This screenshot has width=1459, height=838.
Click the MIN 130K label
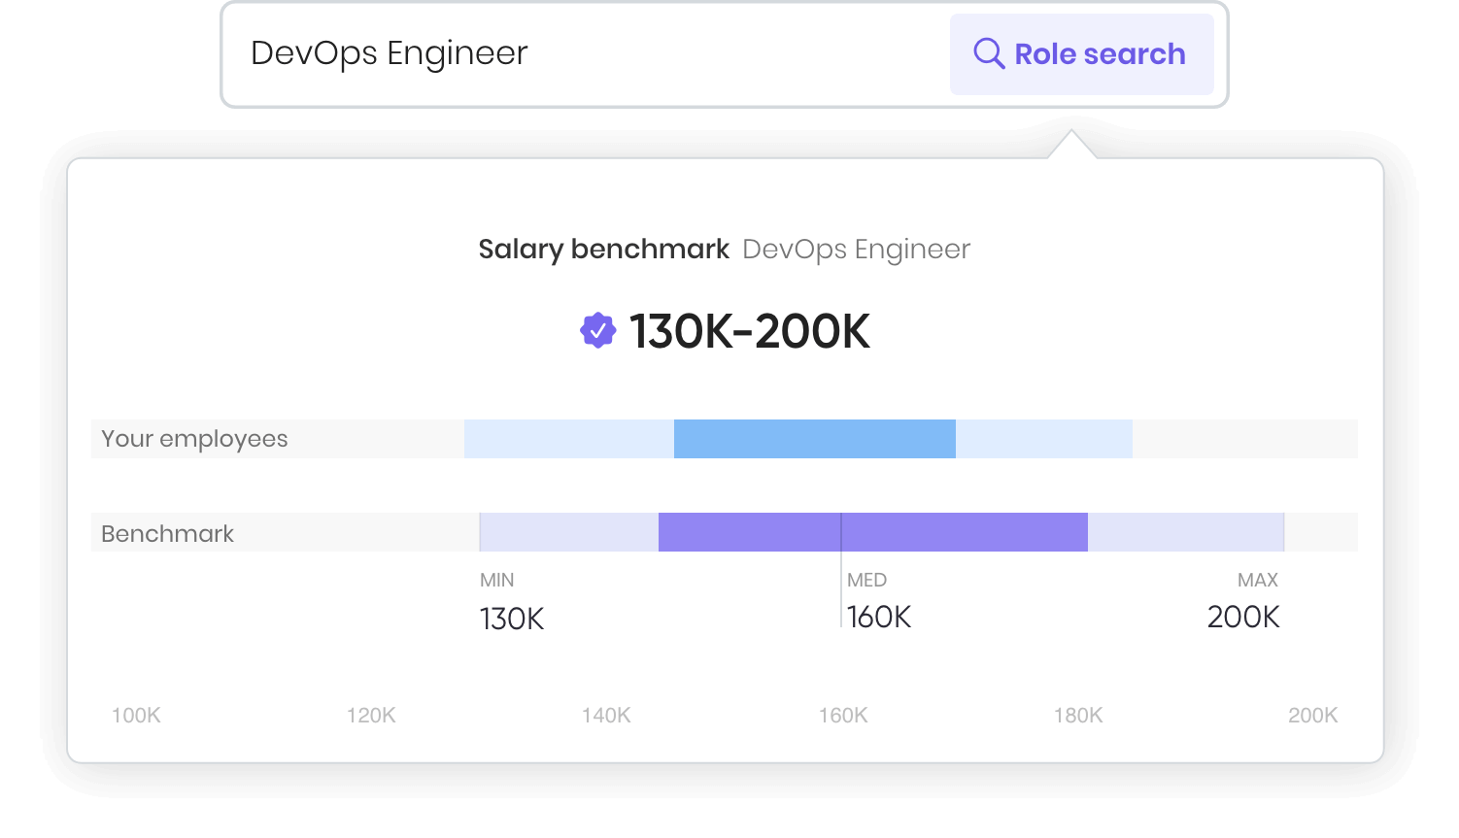tap(511, 604)
